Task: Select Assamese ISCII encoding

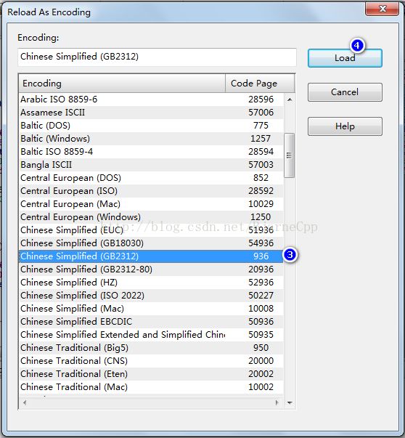Action: tap(151, 113)
